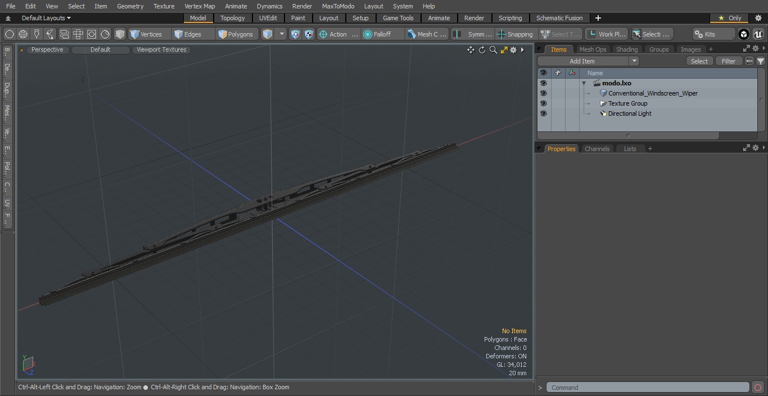Switch to the Shading tab
The width and height of the screenshot is (768, 396).
(627, 49)
